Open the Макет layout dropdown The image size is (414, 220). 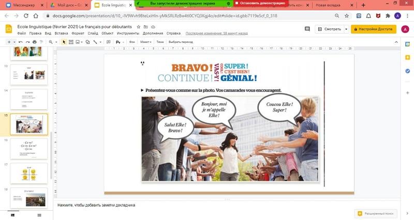pos(146,42)
